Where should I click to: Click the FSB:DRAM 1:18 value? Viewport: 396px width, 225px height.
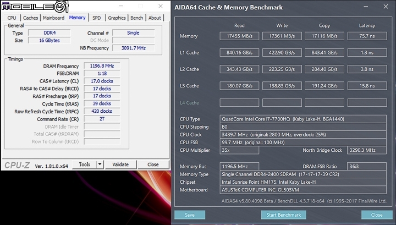(102, 74)
